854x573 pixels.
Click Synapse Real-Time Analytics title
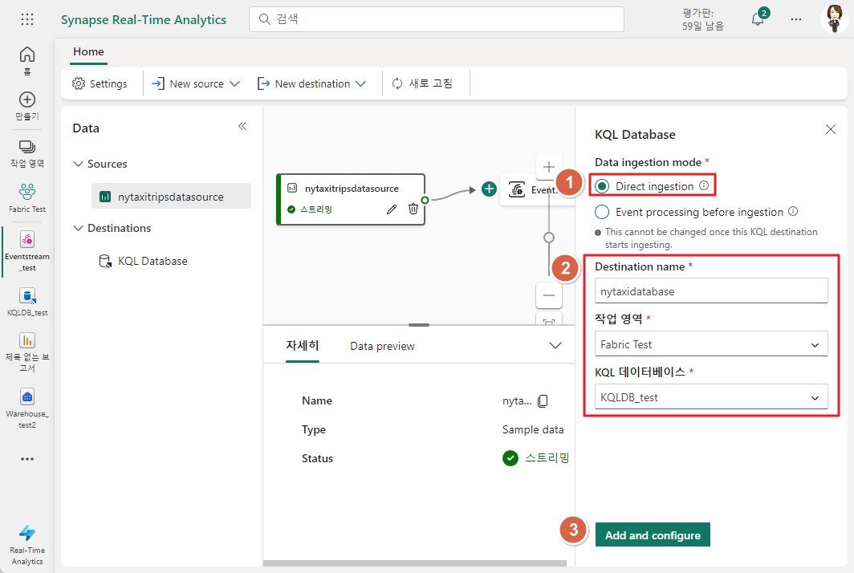pos(143,19)
